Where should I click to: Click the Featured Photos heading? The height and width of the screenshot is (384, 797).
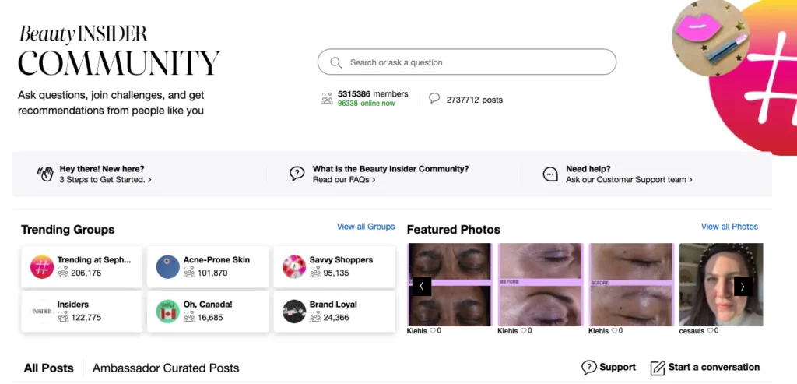[x=454, y=229]
